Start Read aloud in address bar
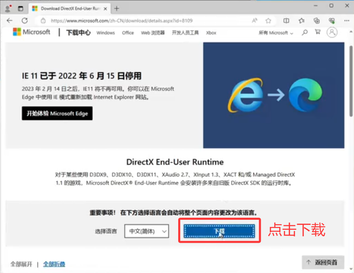 click(x=254, y=21)
